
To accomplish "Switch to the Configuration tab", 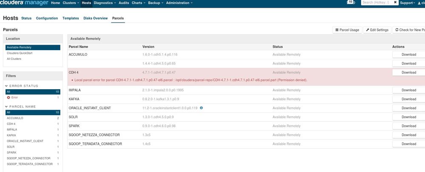I will tap(47, 18).
